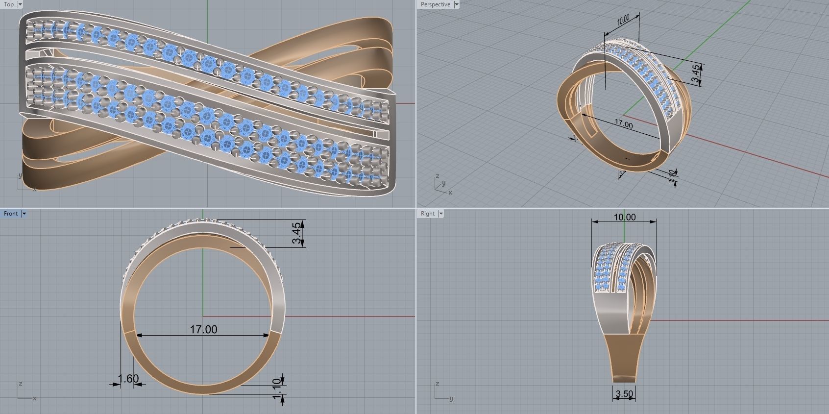
Task: Click the axis icon in Front viewport
Action: 26,391
